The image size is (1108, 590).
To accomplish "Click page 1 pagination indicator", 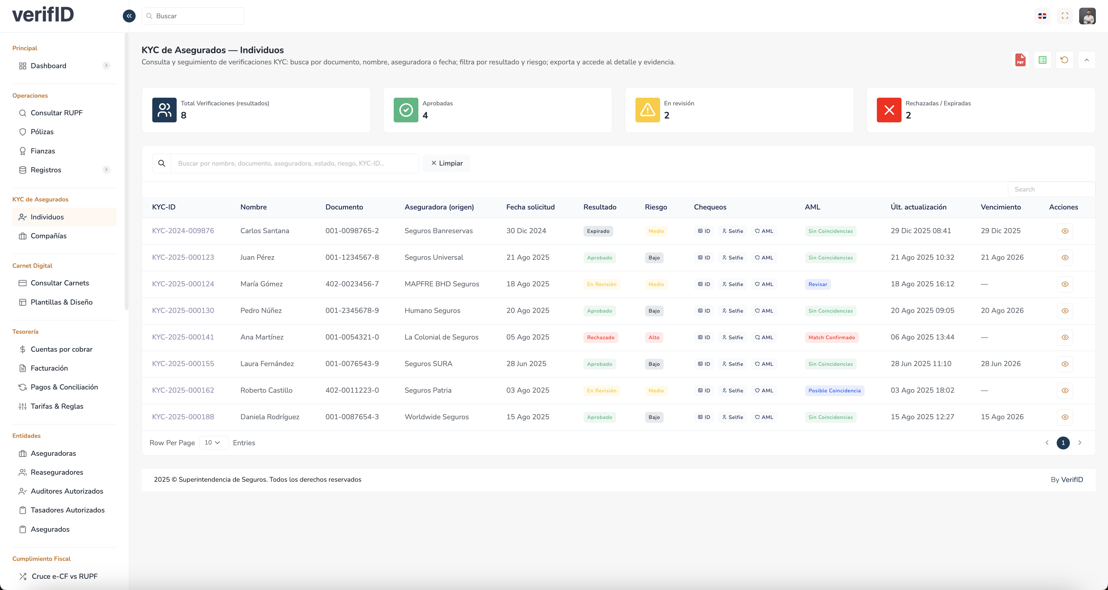I will (1063, 443).
